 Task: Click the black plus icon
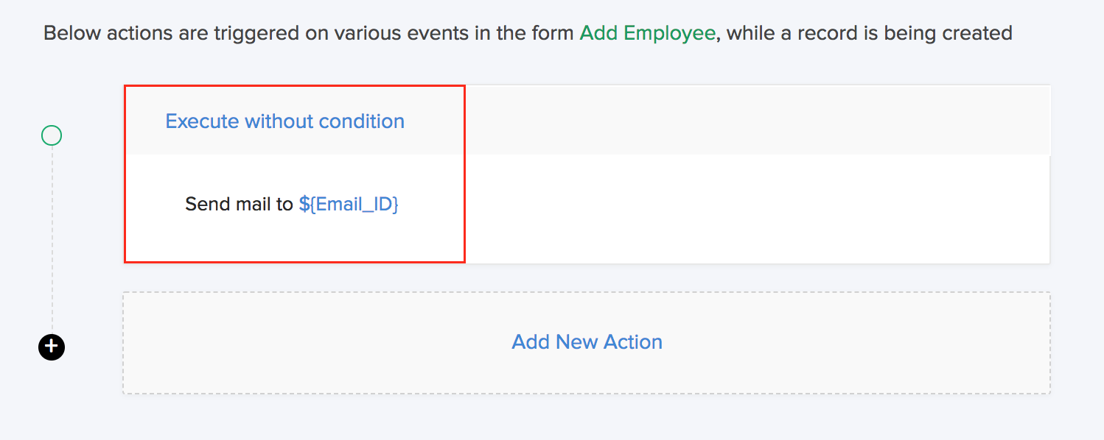52,347
